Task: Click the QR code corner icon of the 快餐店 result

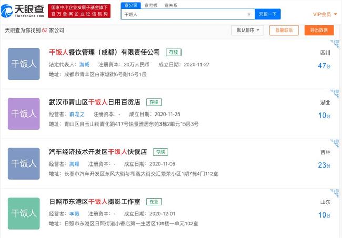Action: [x=336, y=143]
